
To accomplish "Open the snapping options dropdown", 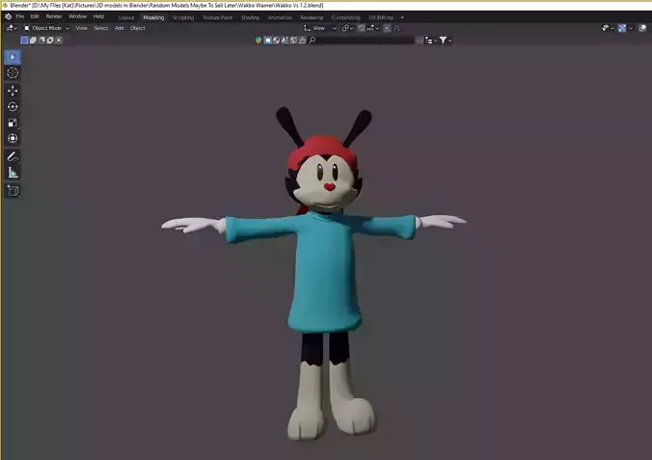I will pyautogui.click(x=373, y=28).
